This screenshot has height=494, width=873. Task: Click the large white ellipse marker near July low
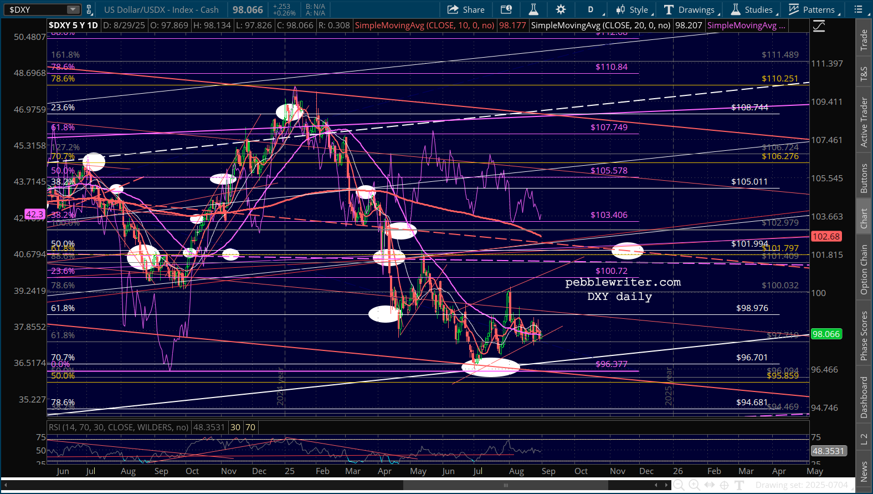[x=491, y=367]
